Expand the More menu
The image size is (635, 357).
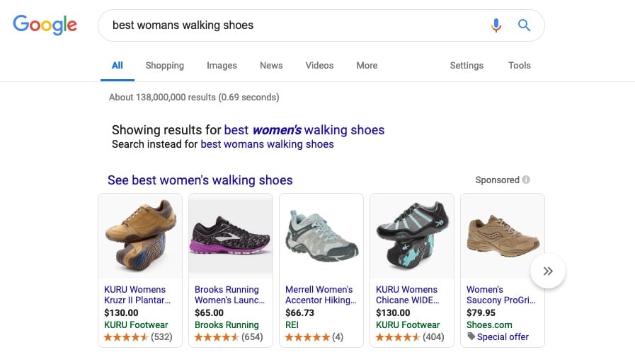[x=367, y=66]
